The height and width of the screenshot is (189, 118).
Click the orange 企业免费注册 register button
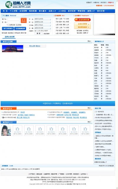pyautogui.click(x=83, y=19)
